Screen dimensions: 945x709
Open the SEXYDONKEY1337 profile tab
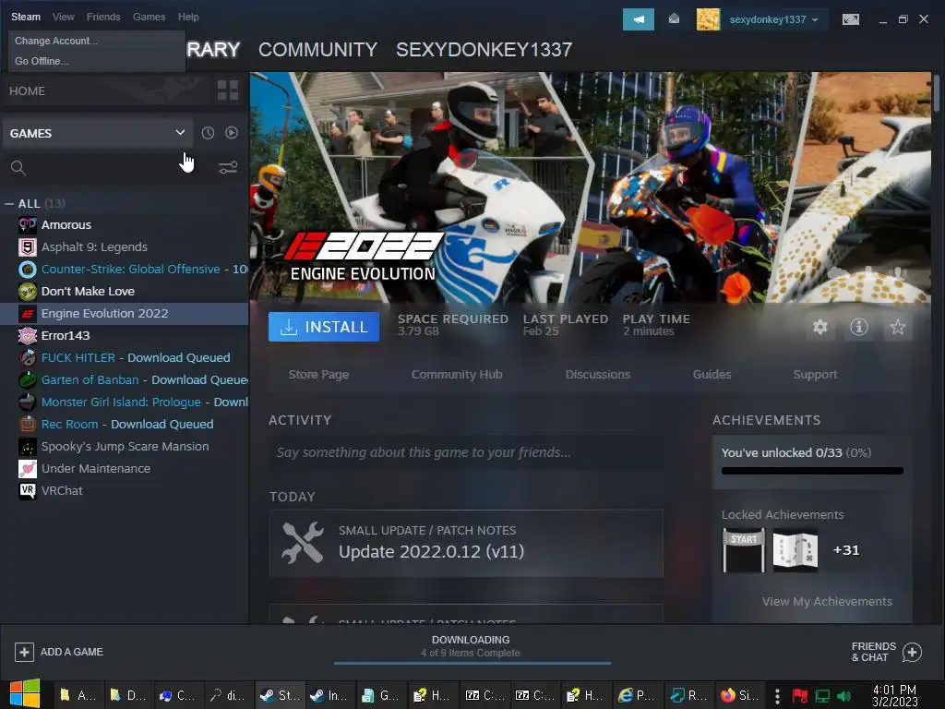point(484,50)
